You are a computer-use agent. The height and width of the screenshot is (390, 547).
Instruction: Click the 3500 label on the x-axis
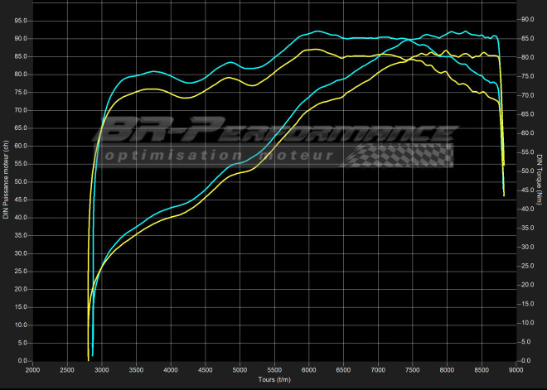[136, 370]
